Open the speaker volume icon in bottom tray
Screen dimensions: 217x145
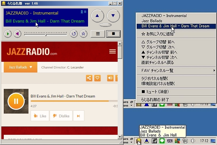tap(193, 141)
